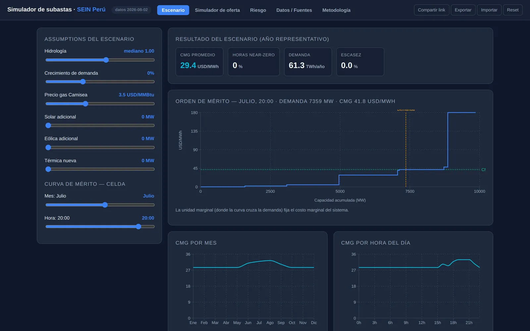Viewport: 530px width, 331px height.
Task: Set the Precio gas Camisea slider
Action: [100, 104]
